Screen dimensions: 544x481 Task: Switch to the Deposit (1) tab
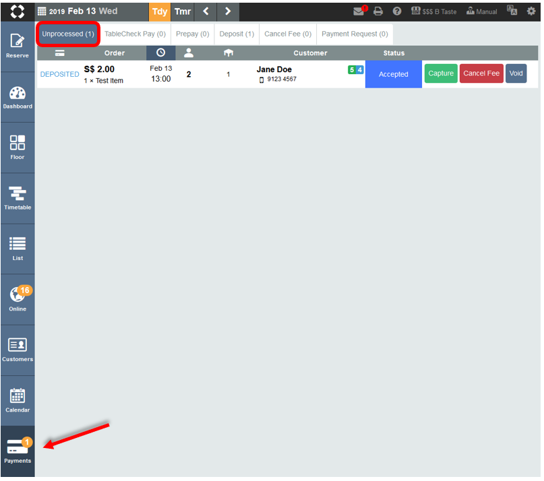point(237,34)
